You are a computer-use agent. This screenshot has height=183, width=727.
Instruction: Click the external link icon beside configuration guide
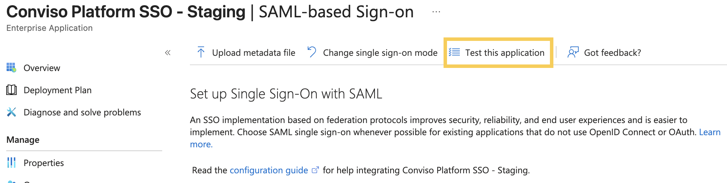pos(315,170)
